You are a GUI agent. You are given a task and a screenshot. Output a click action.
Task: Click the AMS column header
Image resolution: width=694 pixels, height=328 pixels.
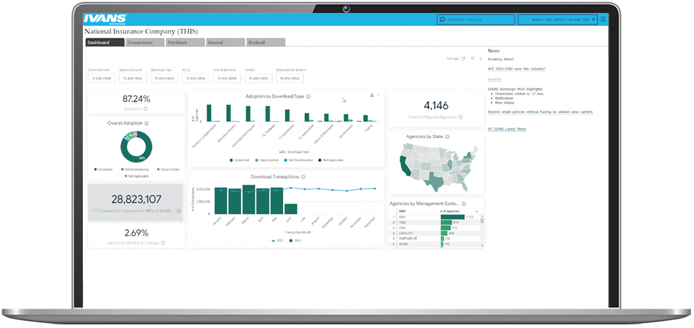point(402,212)
